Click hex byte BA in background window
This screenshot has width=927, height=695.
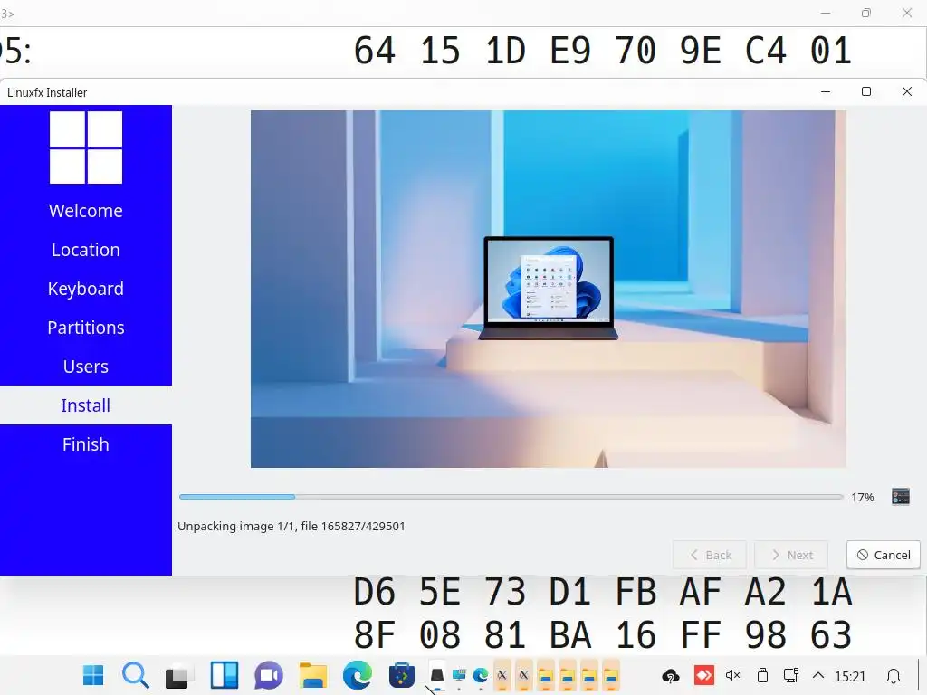570,636
